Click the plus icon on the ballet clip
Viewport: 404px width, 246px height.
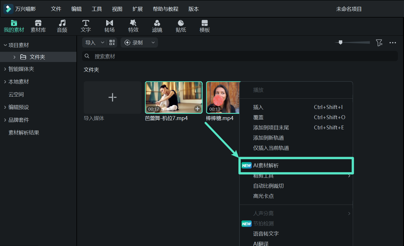point(197,109)
